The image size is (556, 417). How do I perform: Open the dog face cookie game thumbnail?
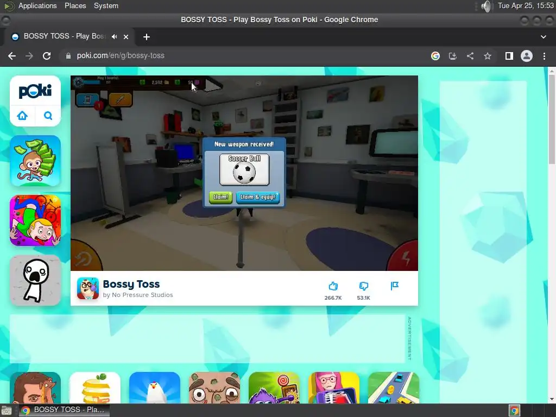click(214, 388)
